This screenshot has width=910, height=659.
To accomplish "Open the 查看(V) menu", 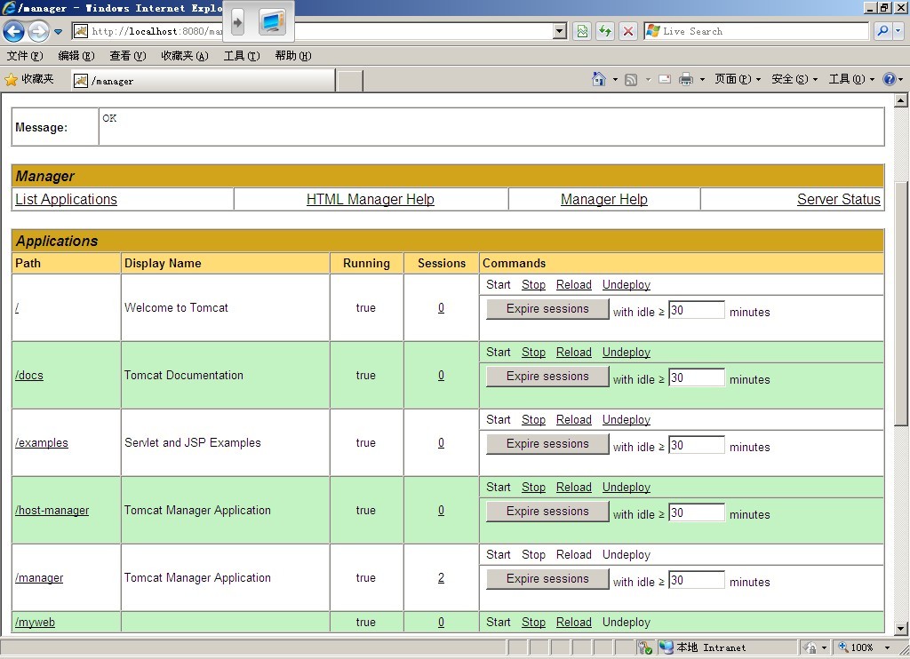I will (x=128, y=56).
